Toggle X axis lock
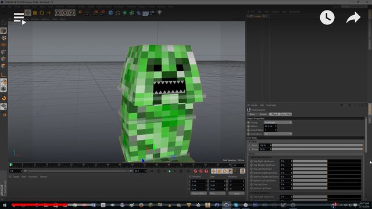 [x=58, y=13]
